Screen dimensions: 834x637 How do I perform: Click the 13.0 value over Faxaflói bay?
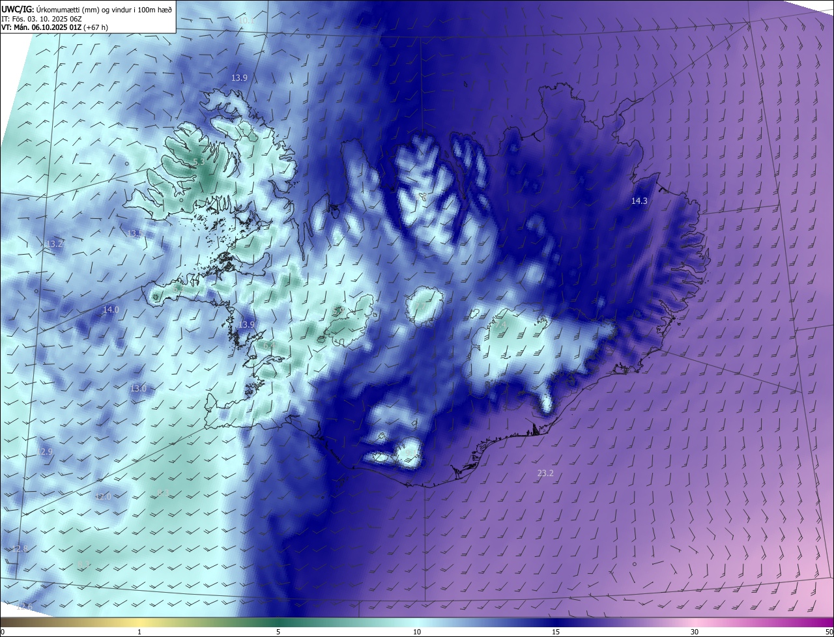138,388
